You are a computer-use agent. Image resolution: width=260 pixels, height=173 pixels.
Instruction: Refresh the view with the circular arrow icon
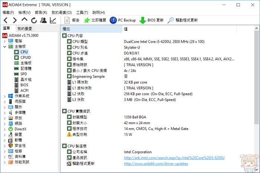click(x=34, y=20)
